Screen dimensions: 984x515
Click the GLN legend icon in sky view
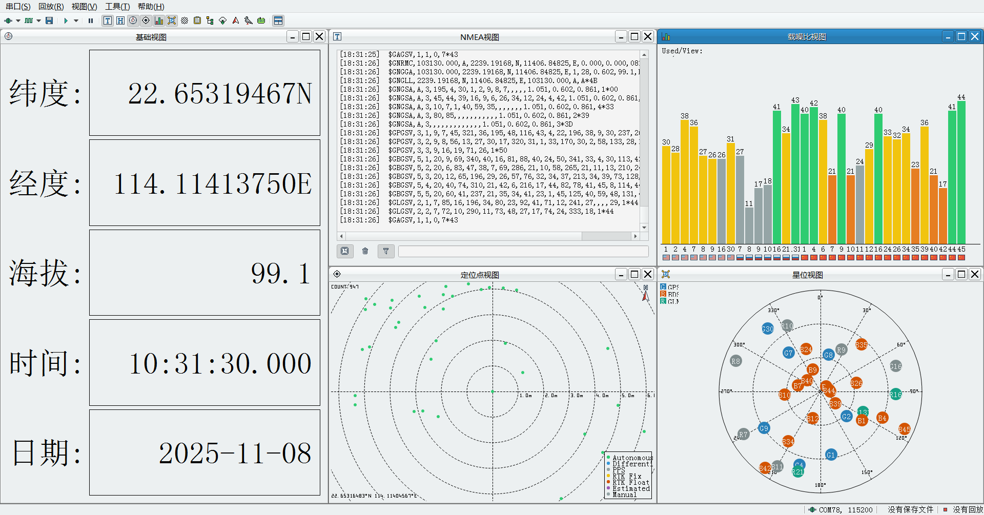point(663,301)
